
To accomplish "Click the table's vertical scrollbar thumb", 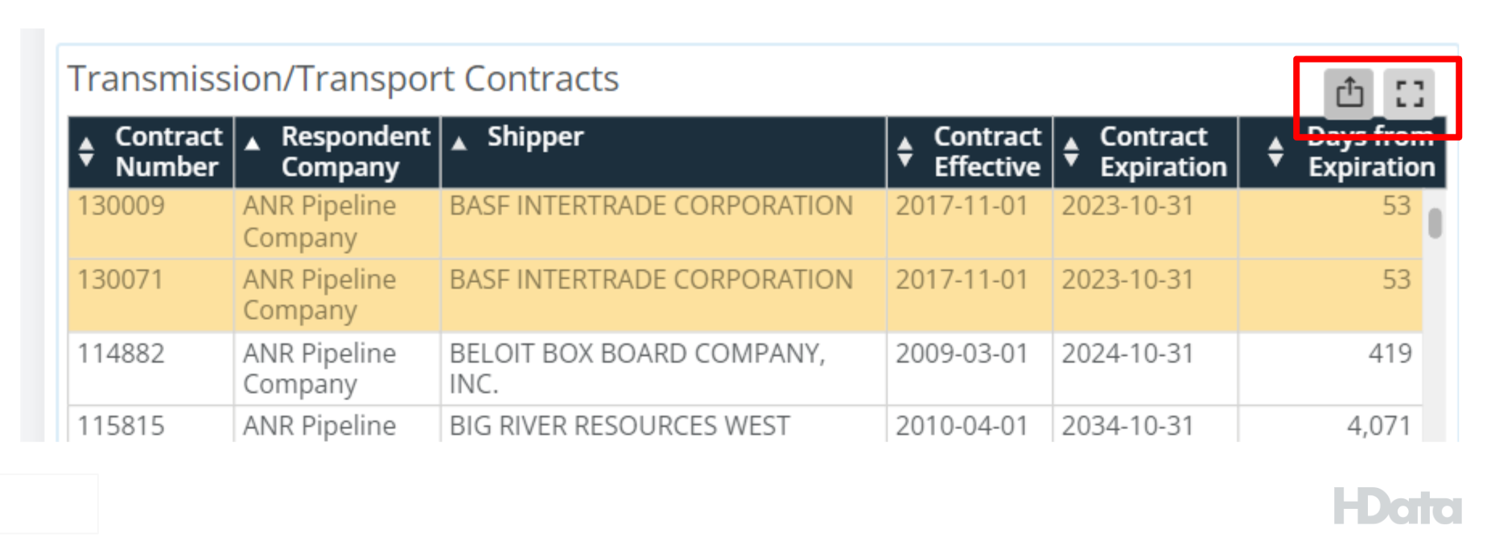I will pos(1435,223).
